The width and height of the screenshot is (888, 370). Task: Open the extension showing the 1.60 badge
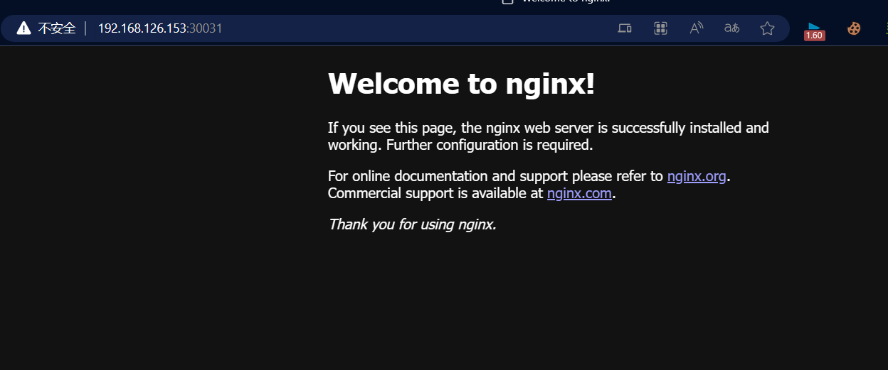[x=814, y=30]
